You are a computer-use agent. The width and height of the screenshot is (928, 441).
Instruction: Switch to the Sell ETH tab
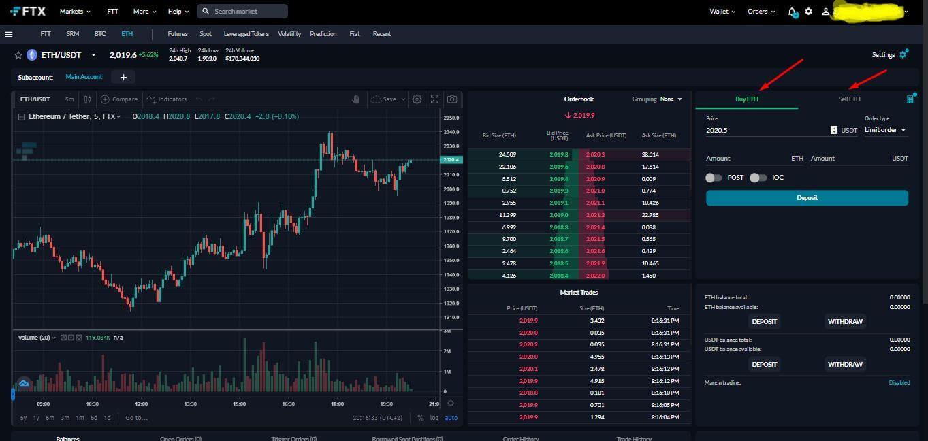coord(849,99)
